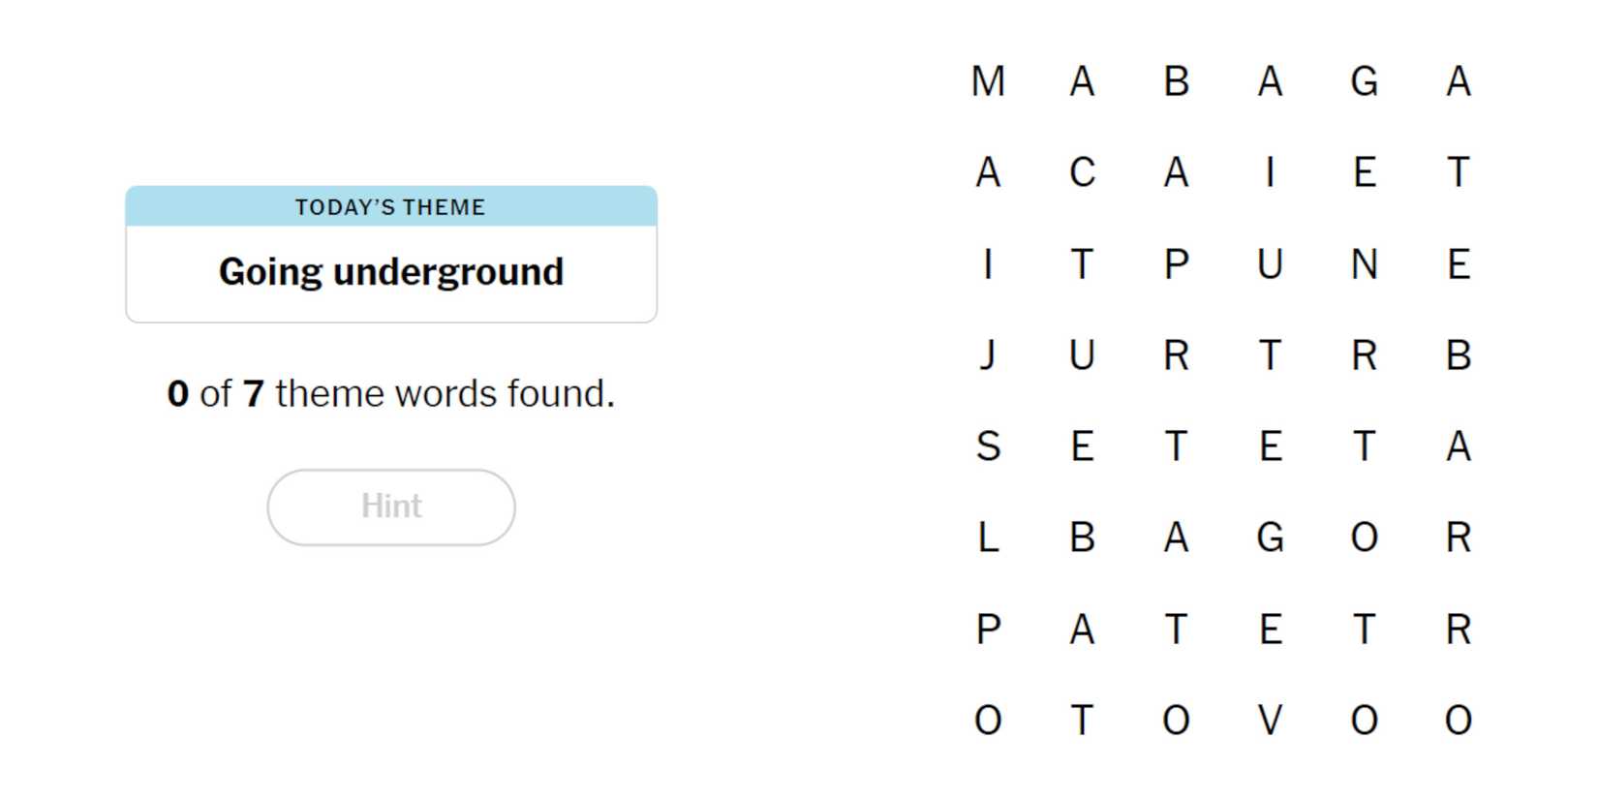Select the letter M in the grid
The image size is (1598, 799).
[988, 81]
